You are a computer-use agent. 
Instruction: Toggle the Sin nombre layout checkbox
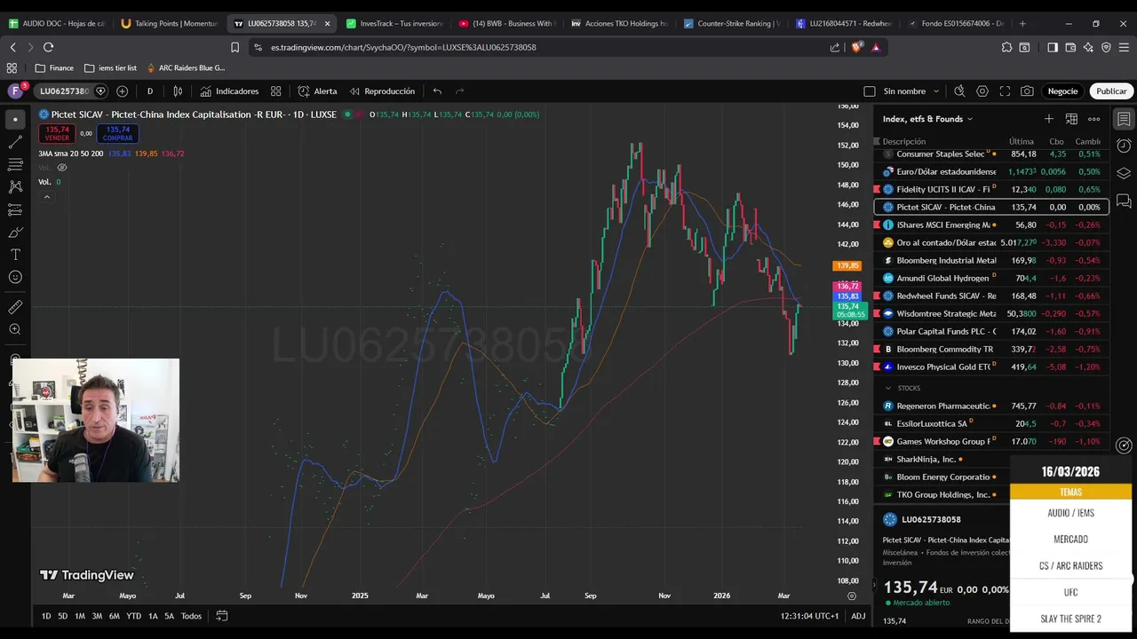[870, 91]
